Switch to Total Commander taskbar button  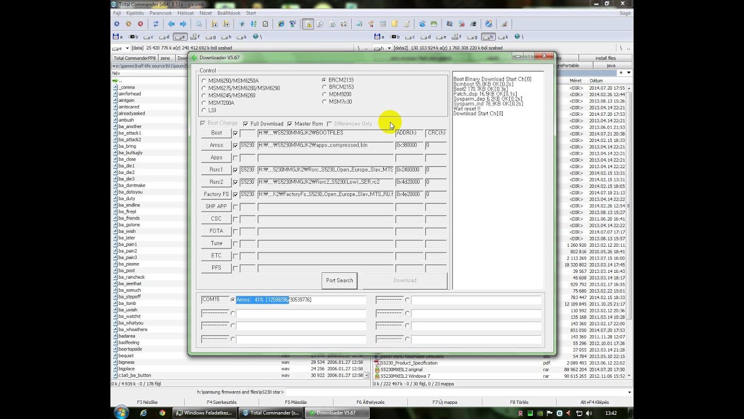point(271,413)
